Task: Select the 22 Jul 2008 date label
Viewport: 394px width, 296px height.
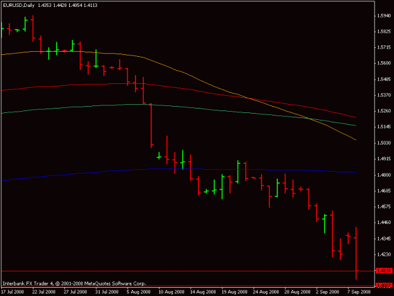Action: pyautogui.click(x=44, y=292)
